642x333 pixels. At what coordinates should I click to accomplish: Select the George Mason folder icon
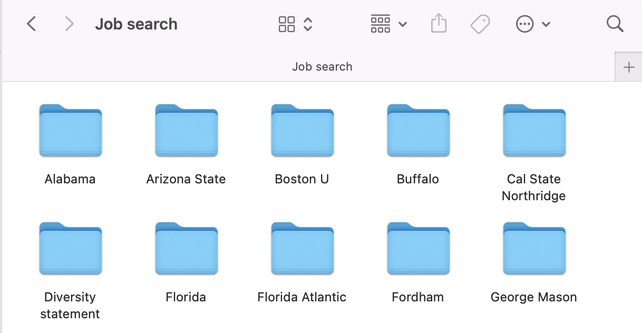(x=534, y=248)
